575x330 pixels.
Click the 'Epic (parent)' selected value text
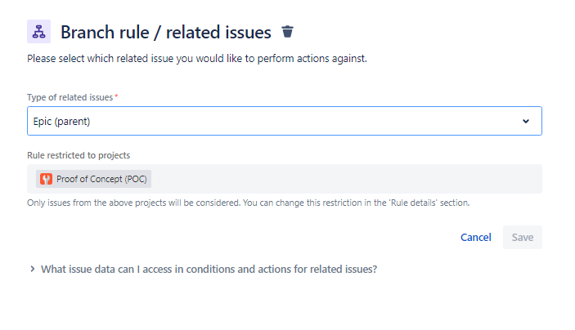[61, 121]
